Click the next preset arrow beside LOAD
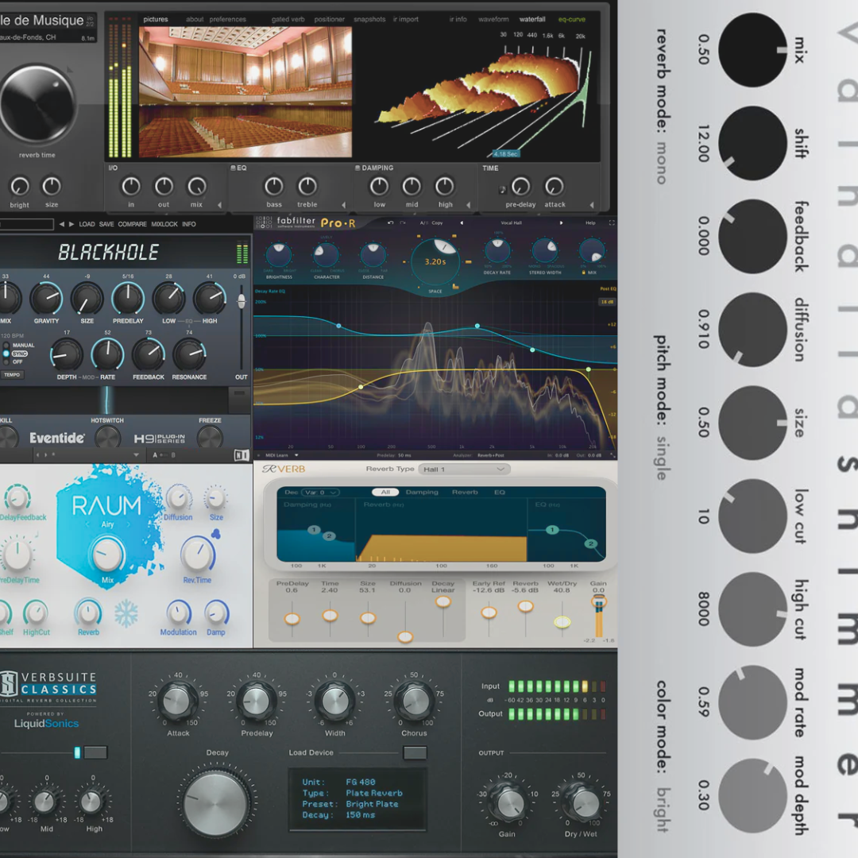The height and width of the screenshot is (858, 858). tap(71, 224)
